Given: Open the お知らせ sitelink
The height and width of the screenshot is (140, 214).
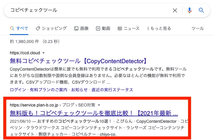Looking at the screenshot, I should [79, 90].
